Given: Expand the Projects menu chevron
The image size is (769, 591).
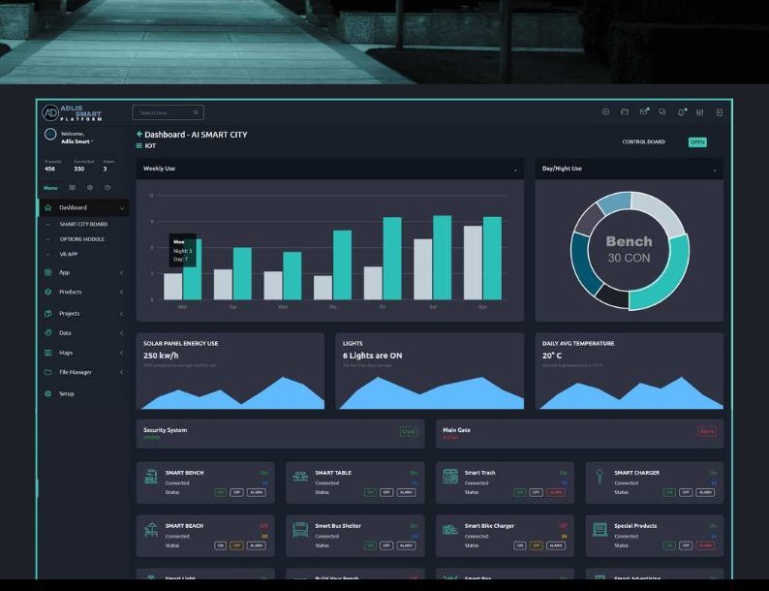Looking at the screenshot, I should 121,313.
